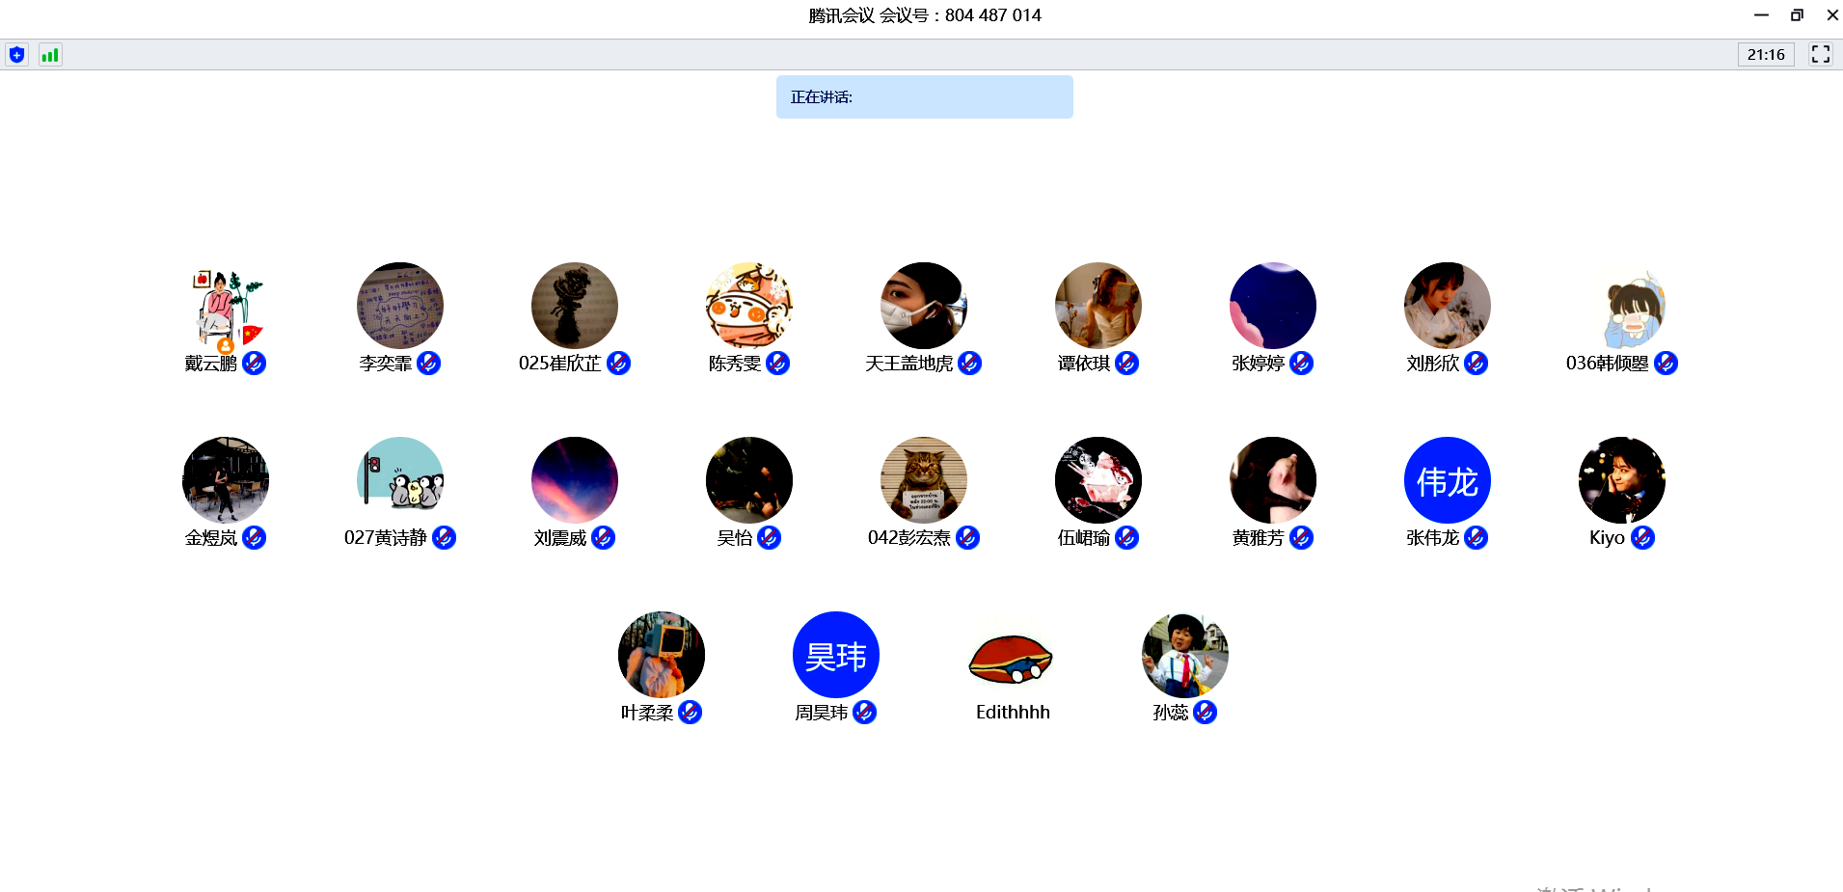
Task: Click muted mic icon beside Kiyo
Action: click(x=1642, y=537)
